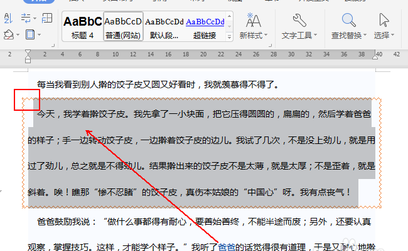Viewport: 408px width, 251px height.
Task: Open the paragraph group dialog launcher
Action: 53,46
